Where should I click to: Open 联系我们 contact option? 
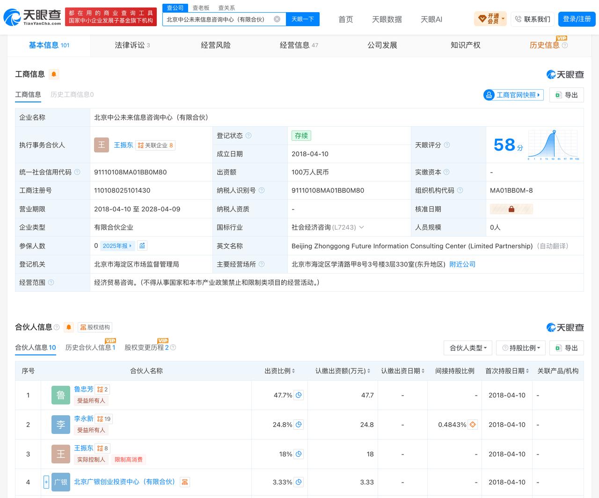[x=533, y=19]
